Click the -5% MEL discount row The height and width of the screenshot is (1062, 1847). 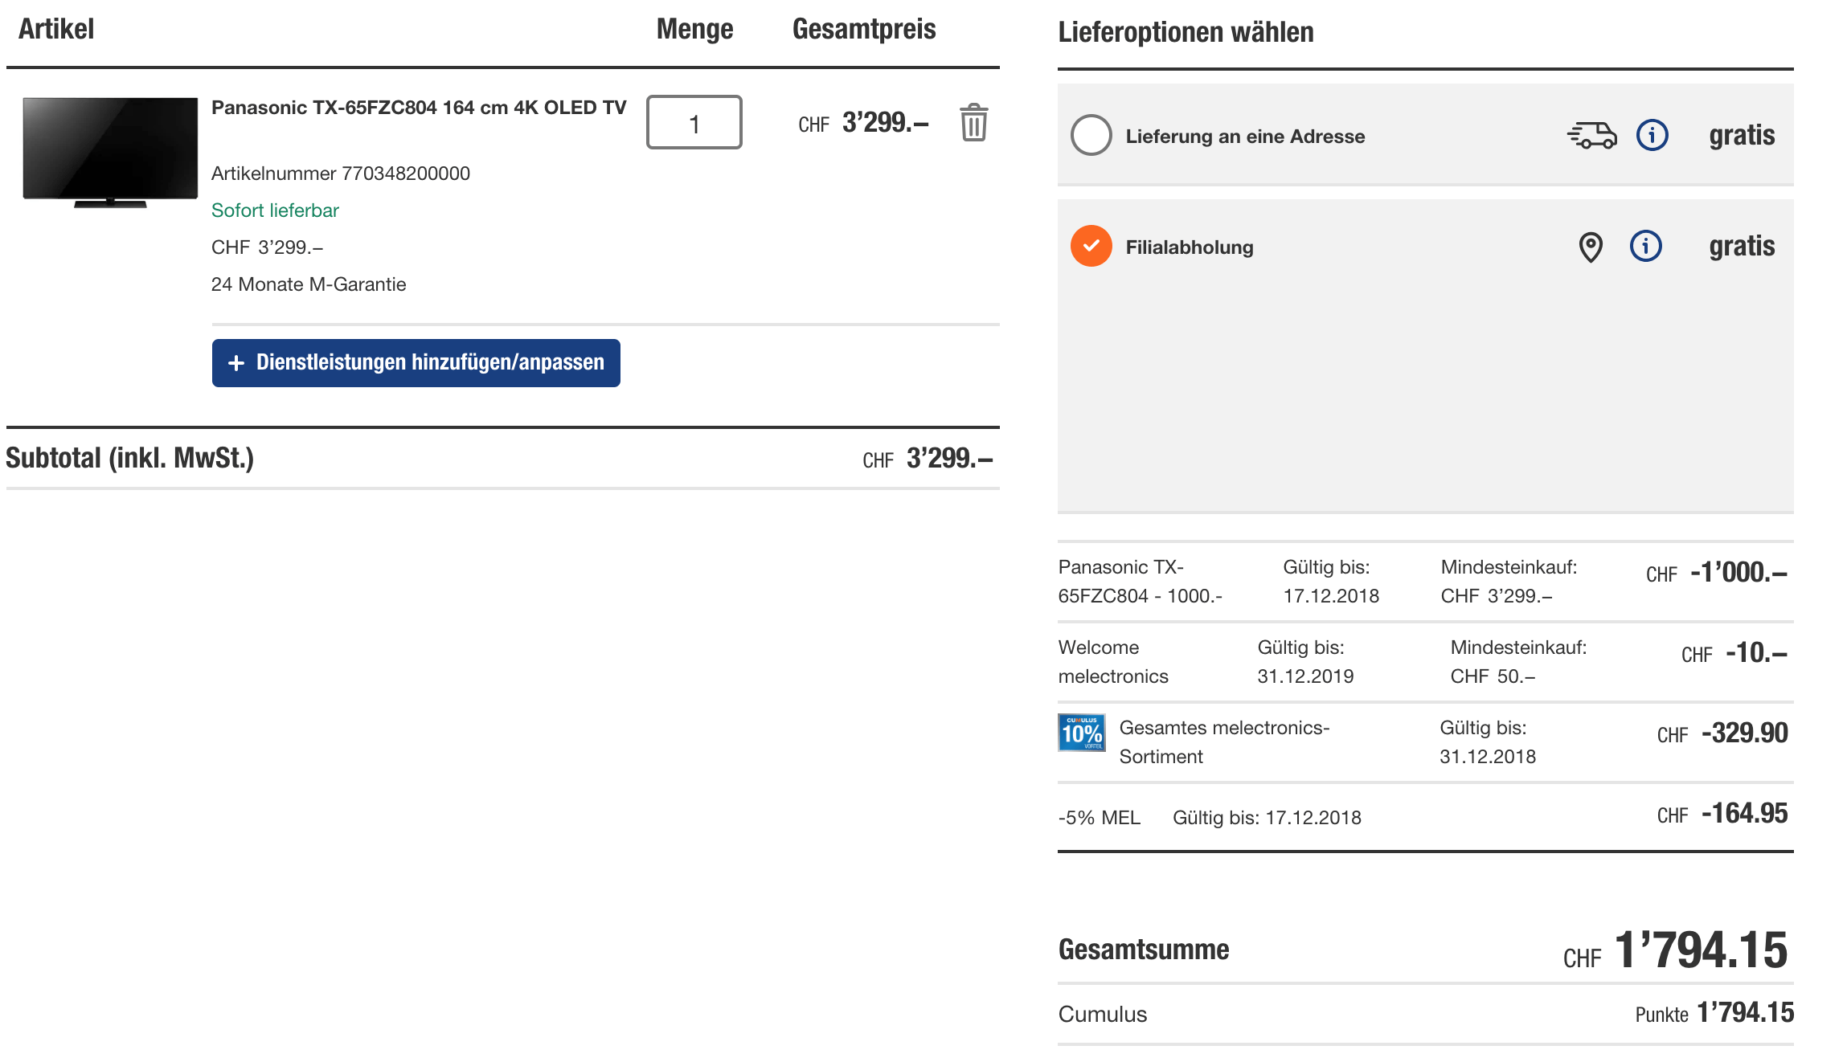pyautogui.click(x=1099, y=818)
